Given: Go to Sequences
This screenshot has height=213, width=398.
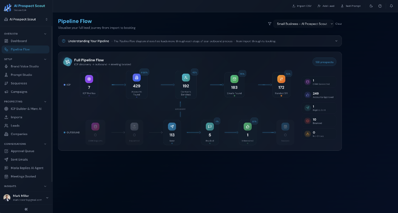Looking at the screenshot, I should tap(26, 83).
